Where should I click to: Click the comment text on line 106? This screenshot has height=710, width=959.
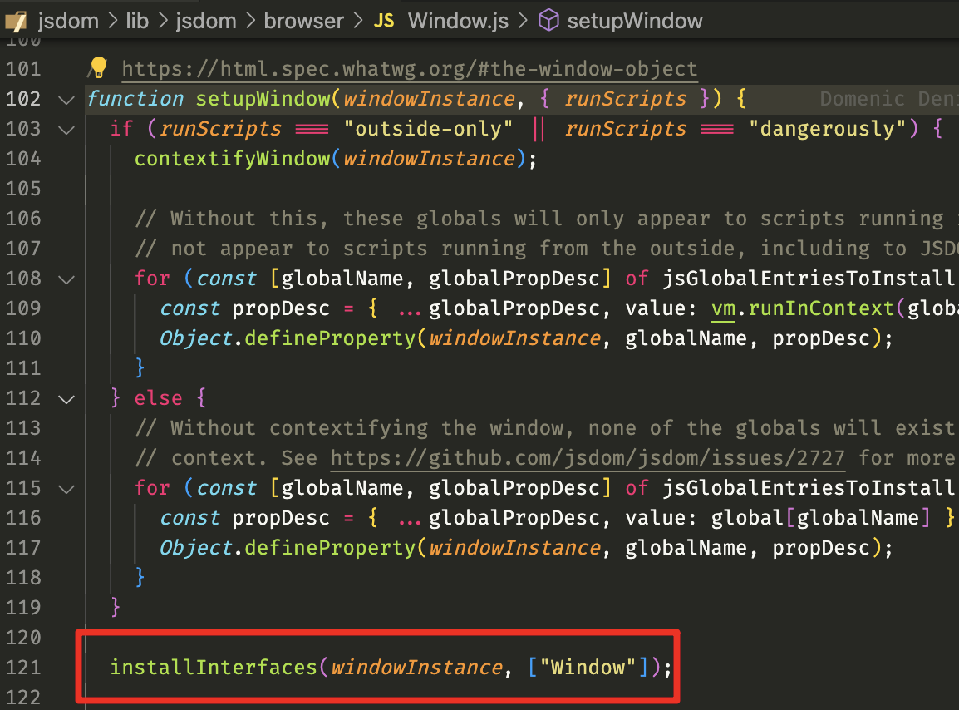[x=544, y=219]
